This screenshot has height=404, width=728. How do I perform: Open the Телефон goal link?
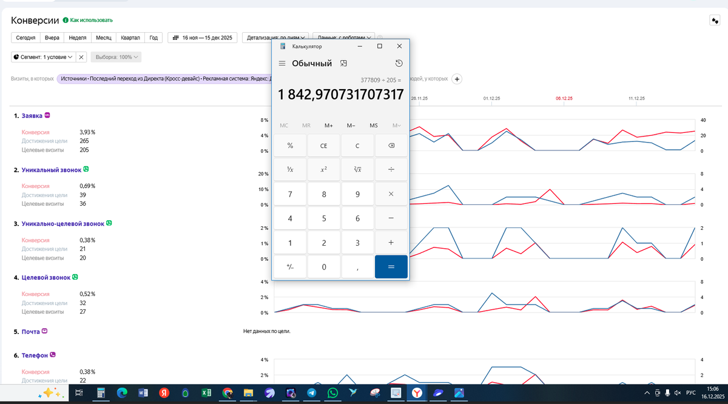35,355
